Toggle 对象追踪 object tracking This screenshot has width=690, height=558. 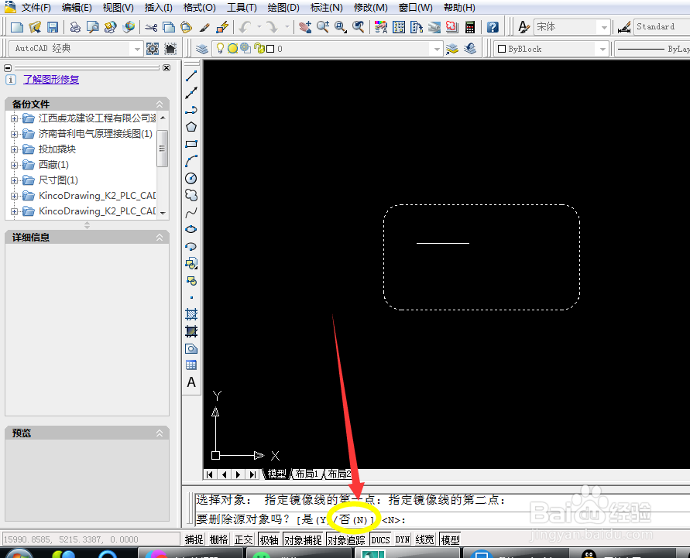346,539
